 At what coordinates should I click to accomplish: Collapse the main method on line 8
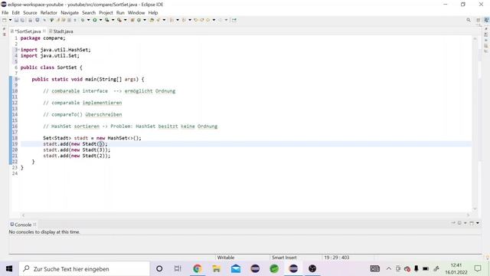tap(18, 79)
